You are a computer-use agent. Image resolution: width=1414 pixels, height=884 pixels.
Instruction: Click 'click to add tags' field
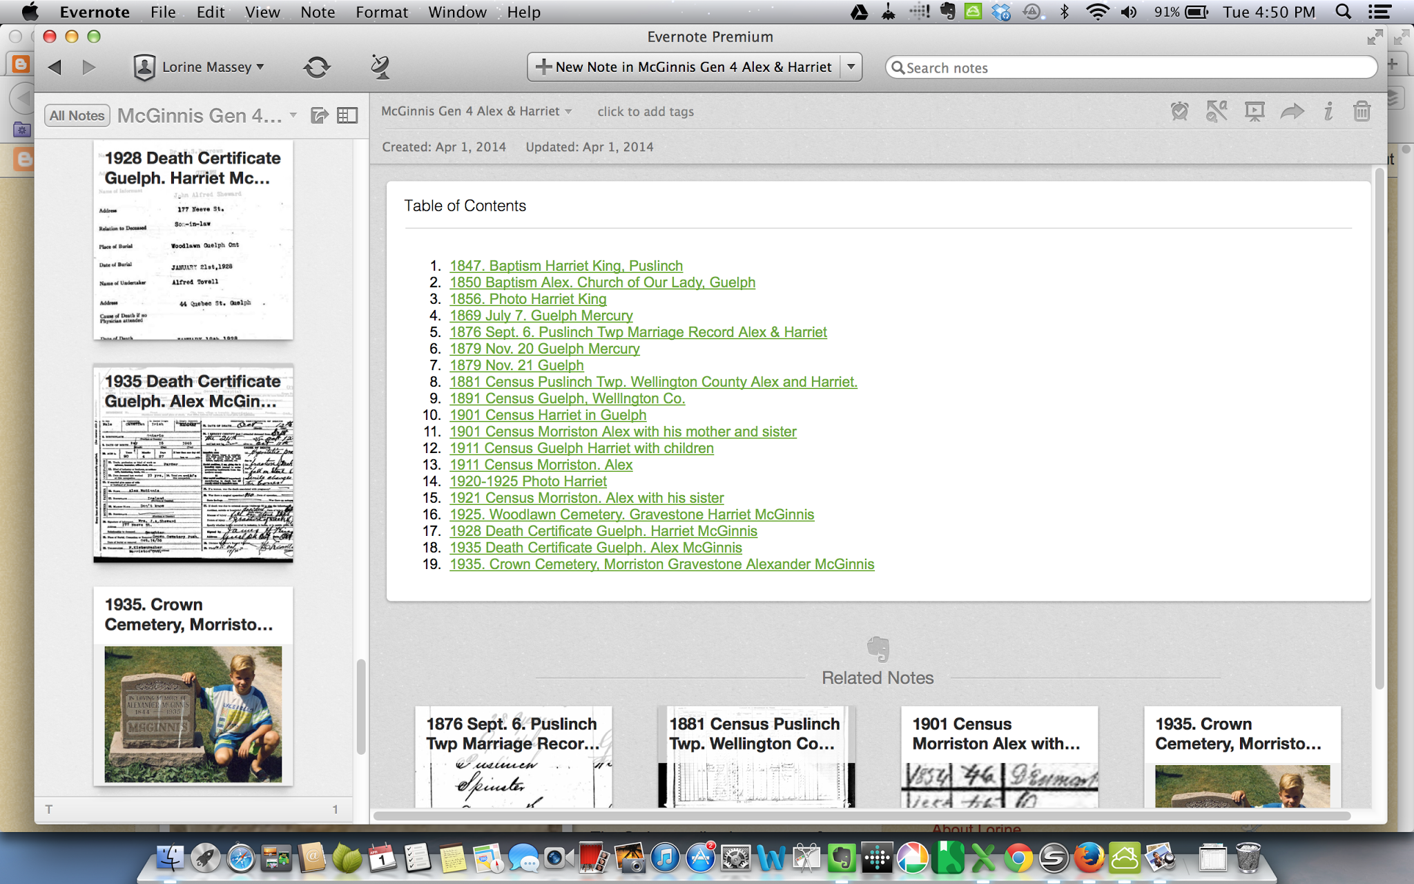[x=645, y=111]
